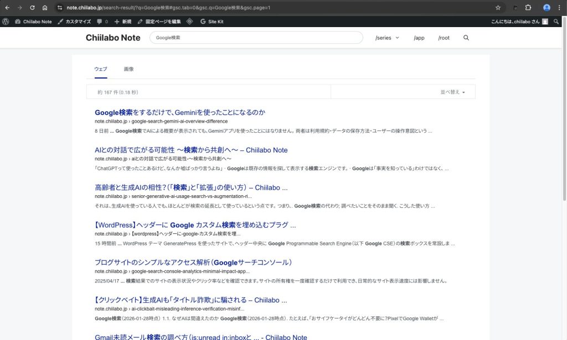Select the ウェブ results tab

pos(101,69)
